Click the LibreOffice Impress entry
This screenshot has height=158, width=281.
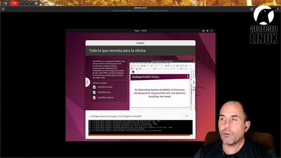point(105,97)
